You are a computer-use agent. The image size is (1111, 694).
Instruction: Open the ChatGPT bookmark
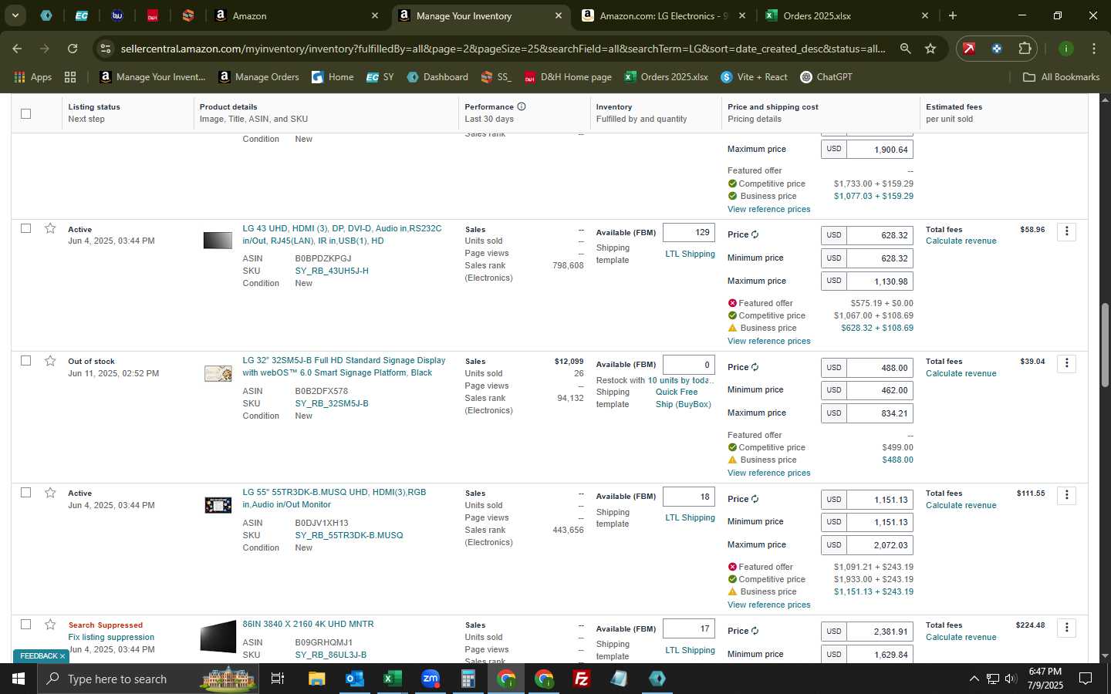826,77
